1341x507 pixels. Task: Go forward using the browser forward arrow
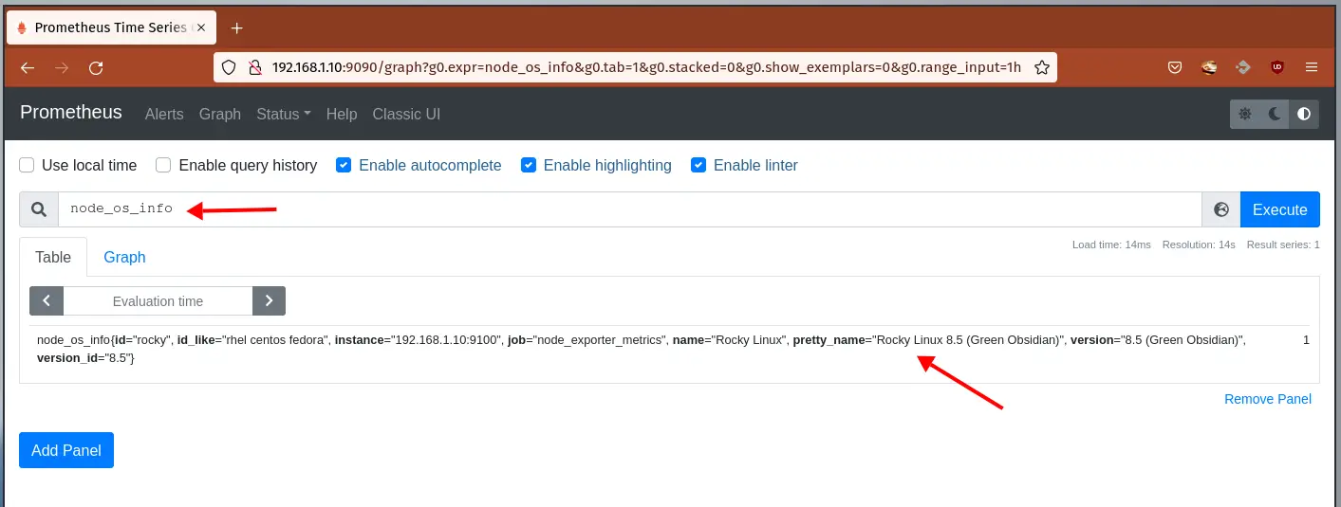tap(62, 67)
